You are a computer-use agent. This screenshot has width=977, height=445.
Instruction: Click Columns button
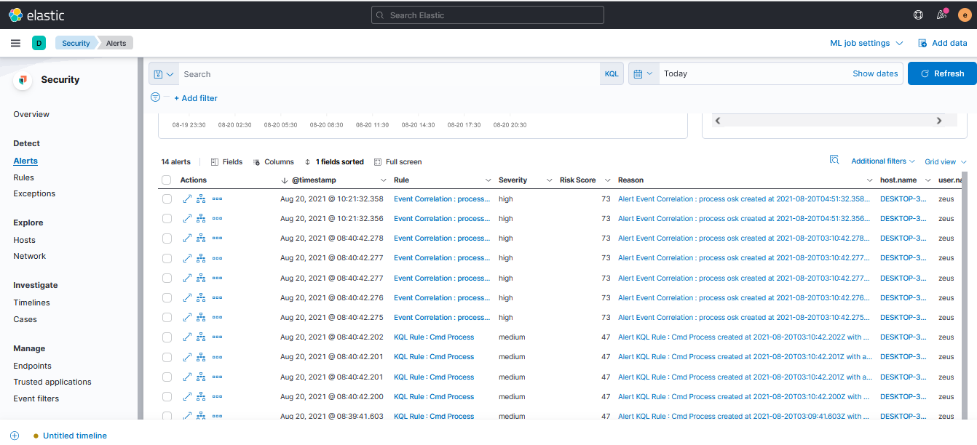click(274, 161)
